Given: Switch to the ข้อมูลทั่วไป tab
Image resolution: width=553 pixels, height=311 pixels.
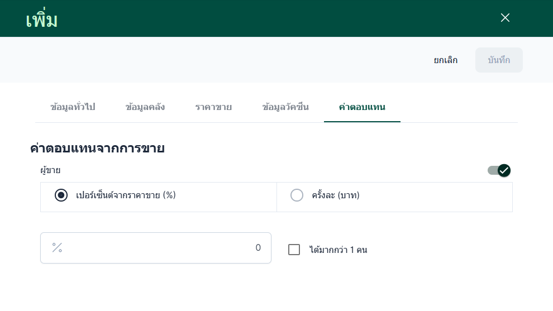Looking at the screenshot, I should [x=73, y=107].
